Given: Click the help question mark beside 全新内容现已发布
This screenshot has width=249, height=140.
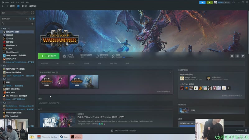Looking at the screenshot, I should tap(57, 72).
